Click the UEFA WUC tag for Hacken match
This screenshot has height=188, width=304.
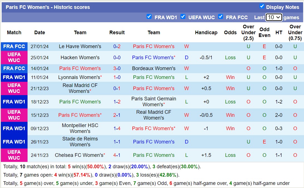click(14, 58)
